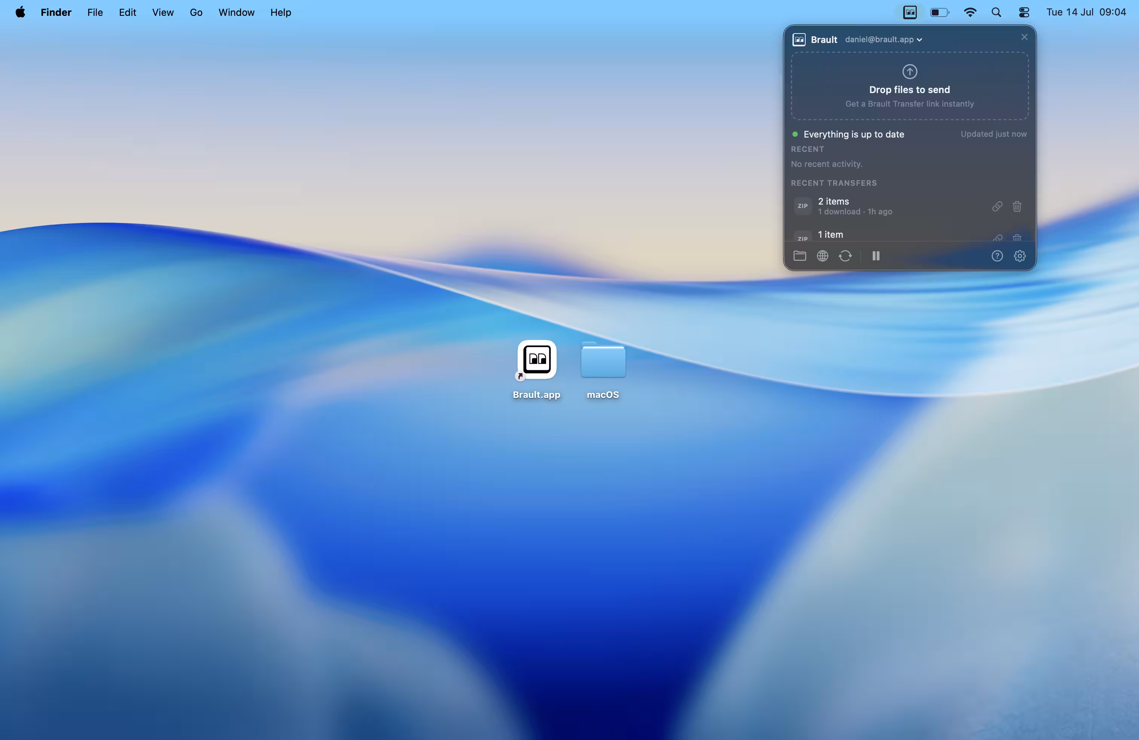Click the Brault logo in popover header
Viewport: 1139px width, 740px height.
(799, 39)
